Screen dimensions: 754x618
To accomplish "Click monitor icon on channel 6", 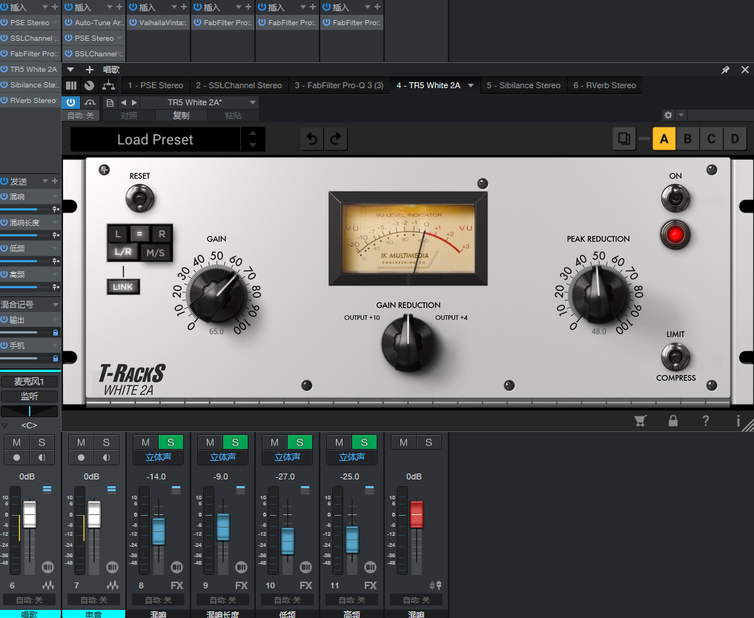I will tap(42, 457).
